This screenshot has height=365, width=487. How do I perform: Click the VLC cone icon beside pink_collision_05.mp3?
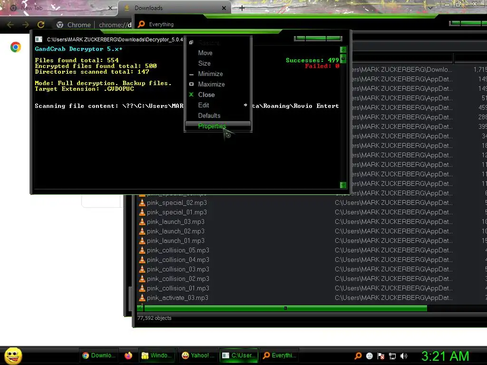coord(142,250)
